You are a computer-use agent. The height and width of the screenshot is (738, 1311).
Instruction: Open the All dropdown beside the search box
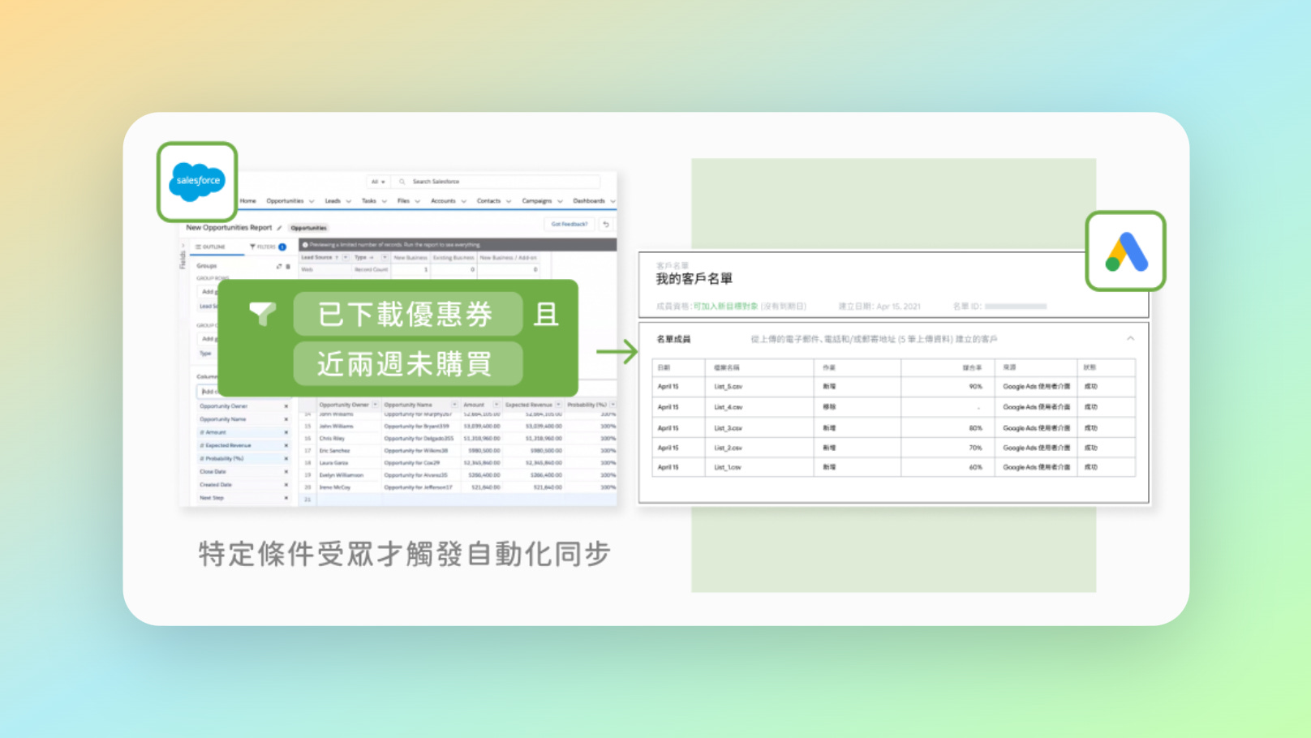pyautogui.click(x=378, y=182)
